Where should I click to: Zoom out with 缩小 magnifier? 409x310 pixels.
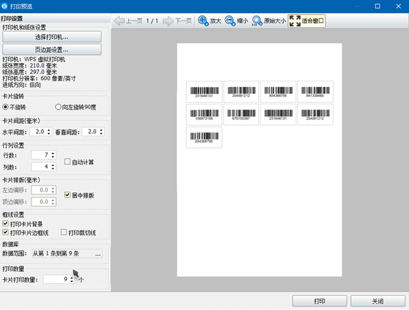(236, 21)
